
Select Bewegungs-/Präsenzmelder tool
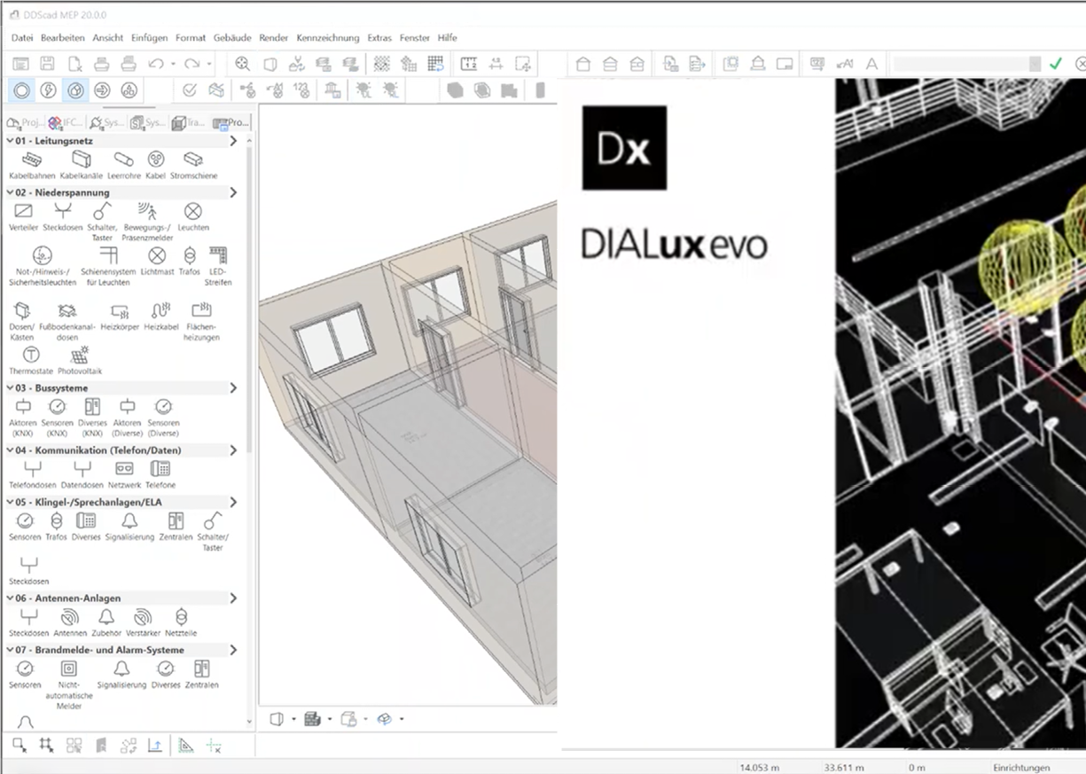click(147, 222)
